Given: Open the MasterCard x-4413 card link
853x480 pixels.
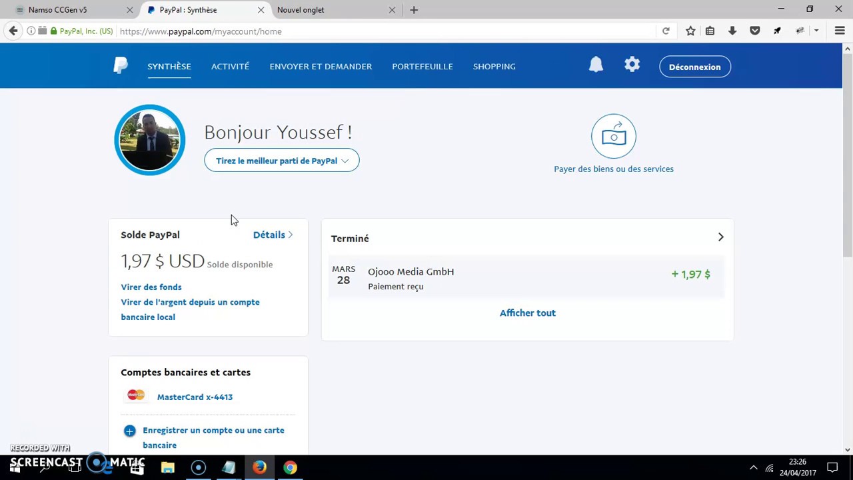Looking at the screenshot, I should pyautogui.click(x=195, y=397).
